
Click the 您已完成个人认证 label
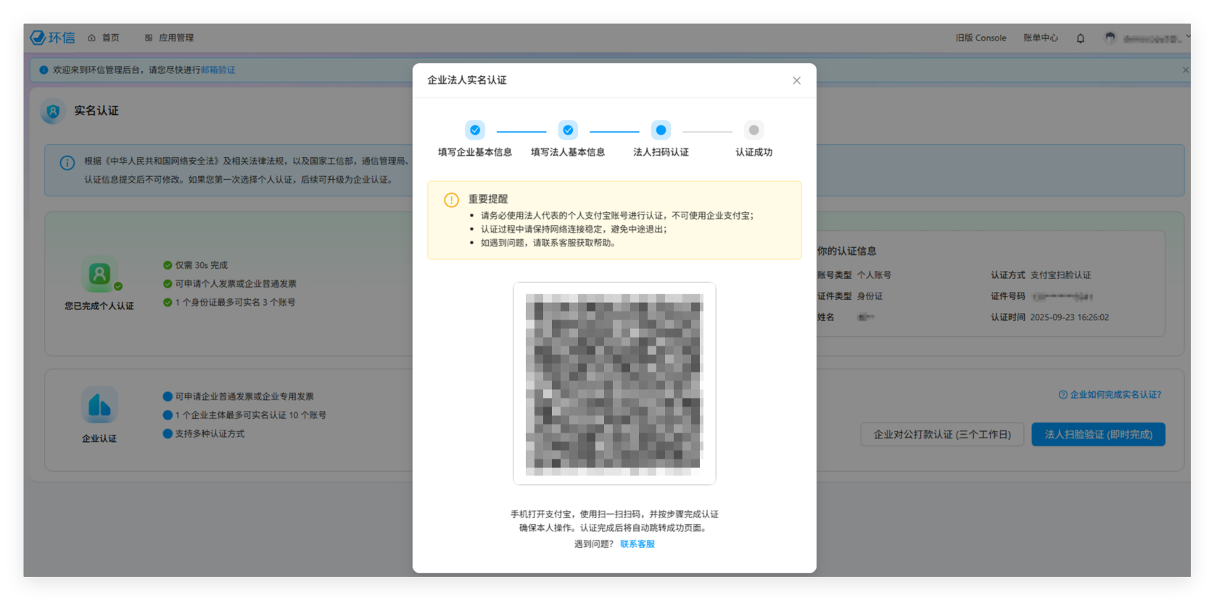[x=99, y=306]
